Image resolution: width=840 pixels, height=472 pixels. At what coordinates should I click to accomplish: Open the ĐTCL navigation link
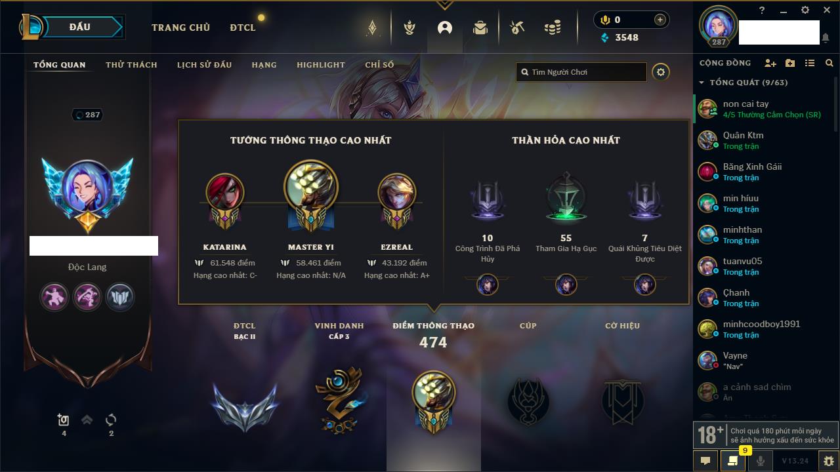click(x=243, y=28)
